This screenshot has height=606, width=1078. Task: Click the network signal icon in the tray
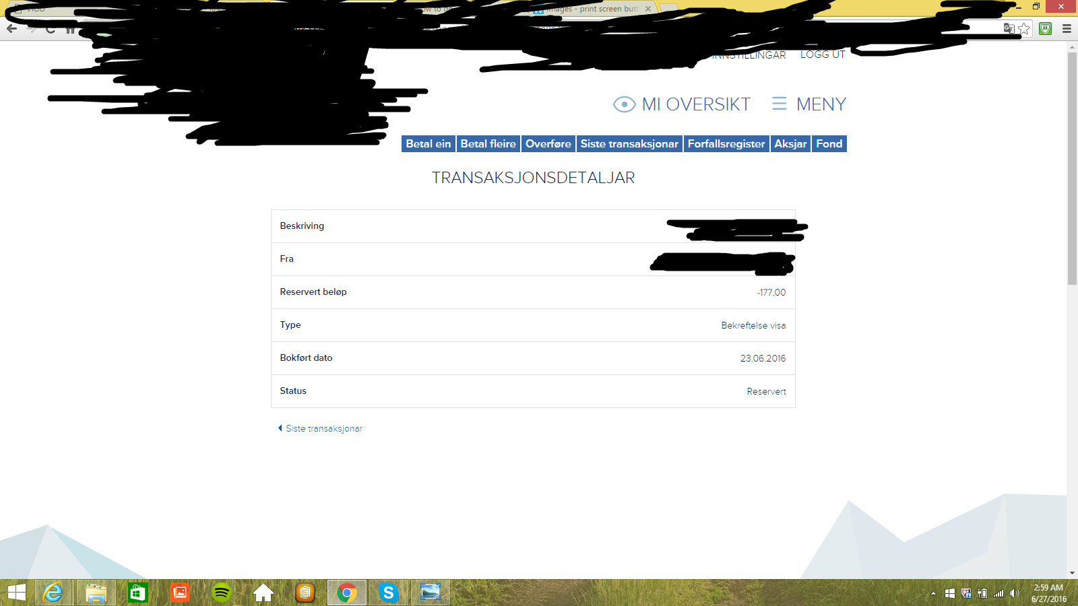(998, 593)
